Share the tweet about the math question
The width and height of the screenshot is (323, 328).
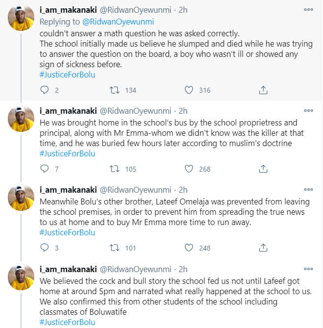(263, 90)
